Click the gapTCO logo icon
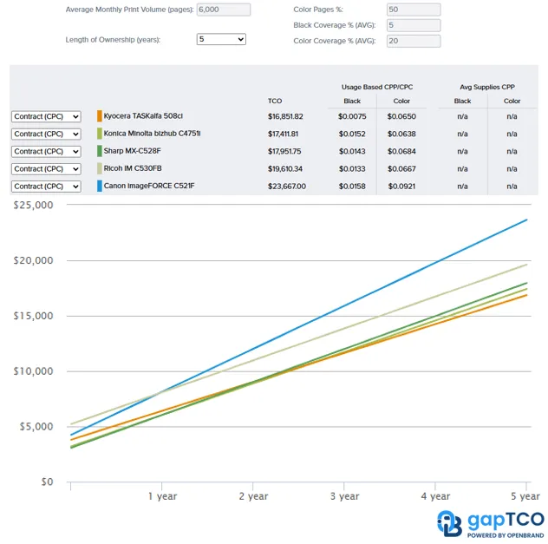The height and width of the screenshot is (544, 548). 449,523
